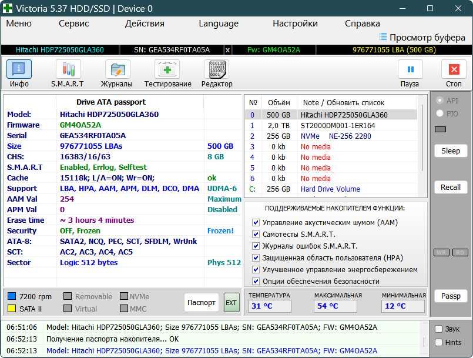473x358 pixels.
Task: Enable the Hints checkbox
Action: coord(439,342)
